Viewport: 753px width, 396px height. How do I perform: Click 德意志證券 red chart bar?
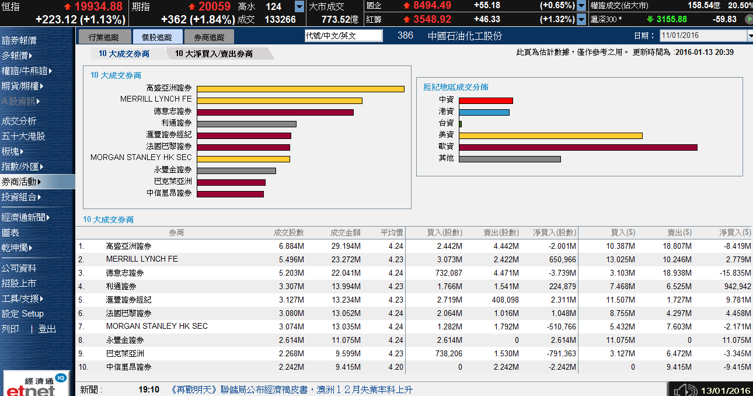pyautogui.click(x=275, y=112)
